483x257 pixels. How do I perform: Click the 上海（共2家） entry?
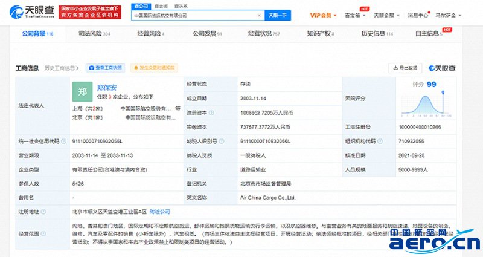(88, 109)
